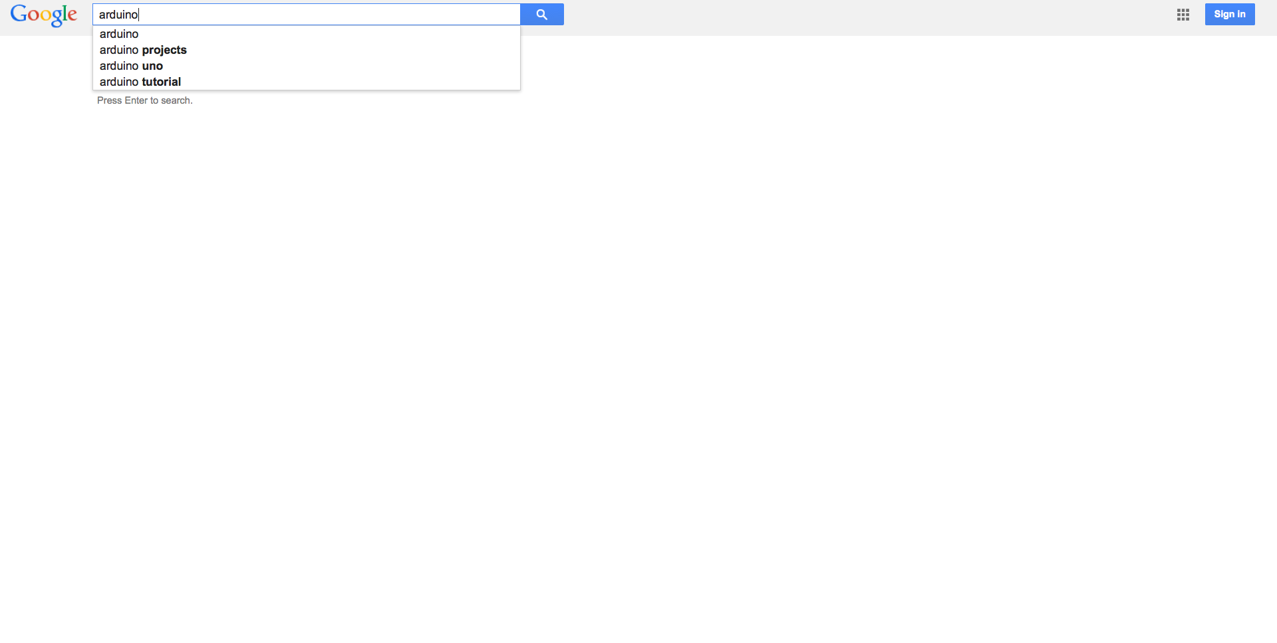Screen dimensions: 1277x643
Task: Click the Sign in button
Action: pos(1230,15)
